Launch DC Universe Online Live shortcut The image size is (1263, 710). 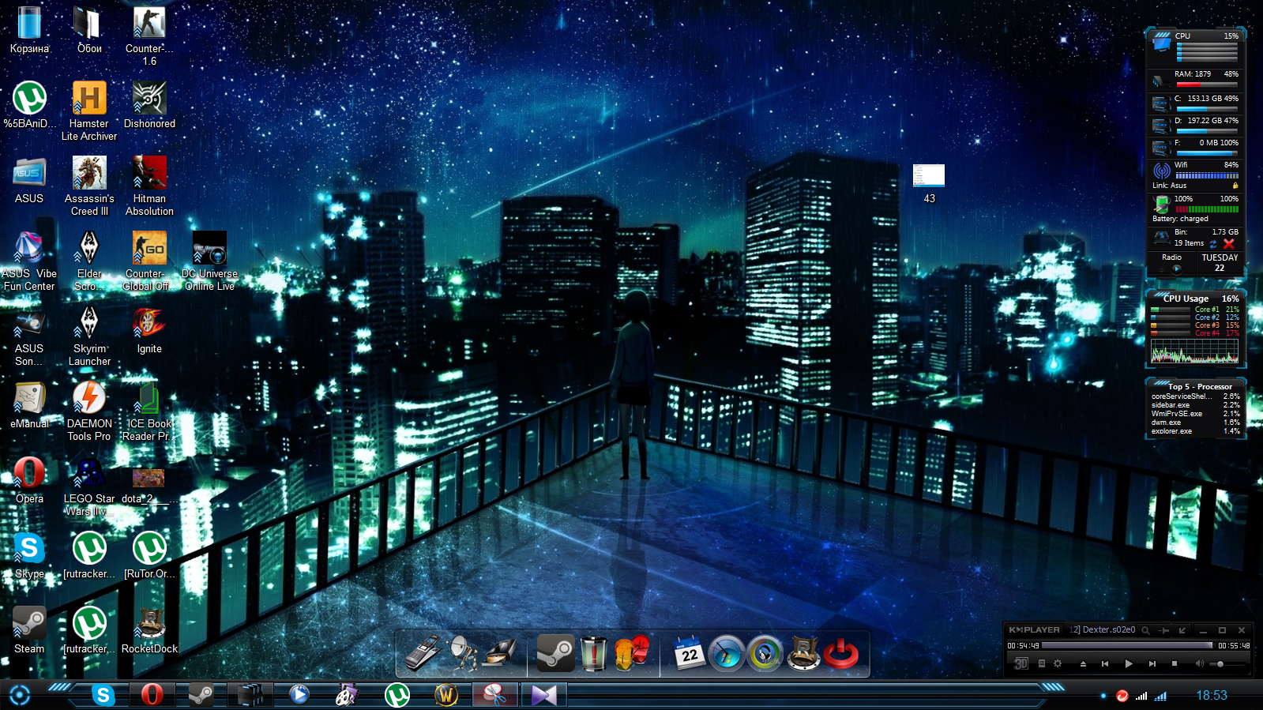pos(209,261)
